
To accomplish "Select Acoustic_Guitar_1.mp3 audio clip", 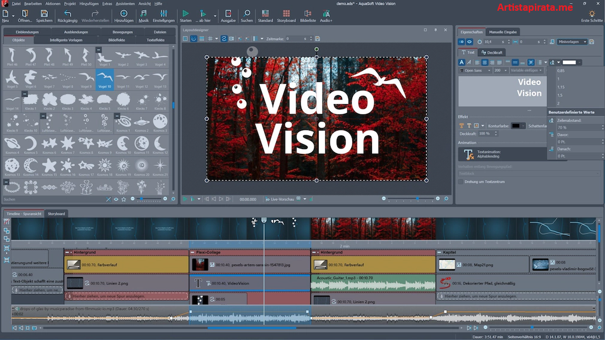I will point(373,283).
